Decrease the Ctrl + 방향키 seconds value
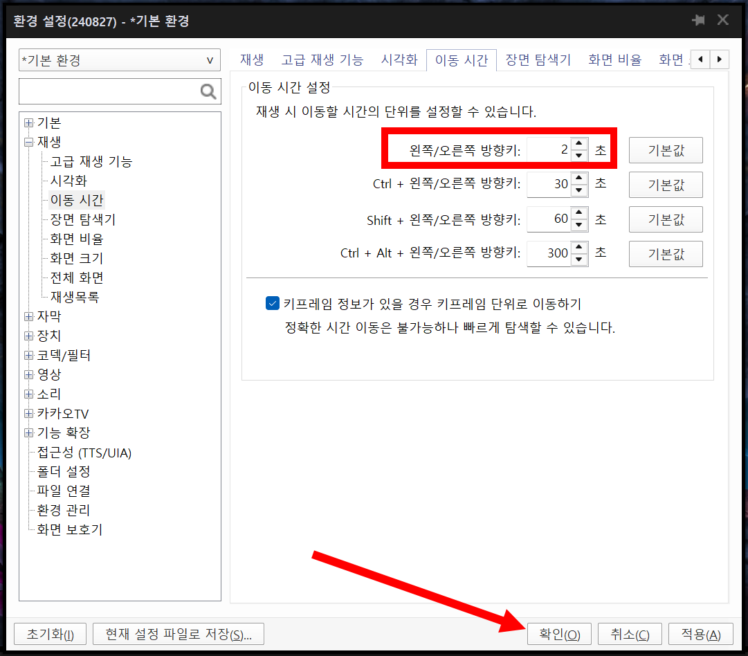The height and width of the screenshot is (656, 748). coord(578,190)
